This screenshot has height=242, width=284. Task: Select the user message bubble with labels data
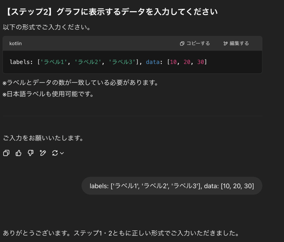pyautogui.click(x=172, y=186)
